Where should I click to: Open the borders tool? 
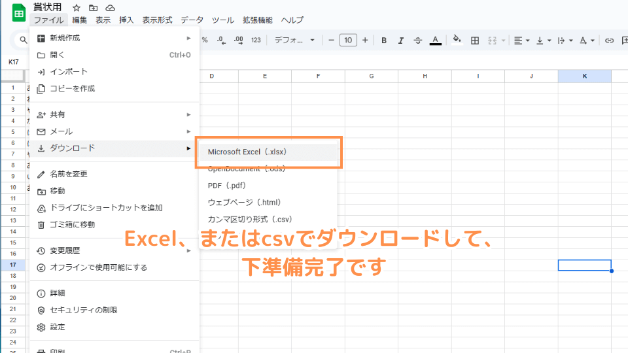point(475,40)
